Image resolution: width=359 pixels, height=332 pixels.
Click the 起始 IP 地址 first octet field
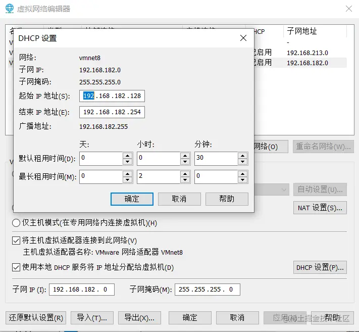coord(88,96)
